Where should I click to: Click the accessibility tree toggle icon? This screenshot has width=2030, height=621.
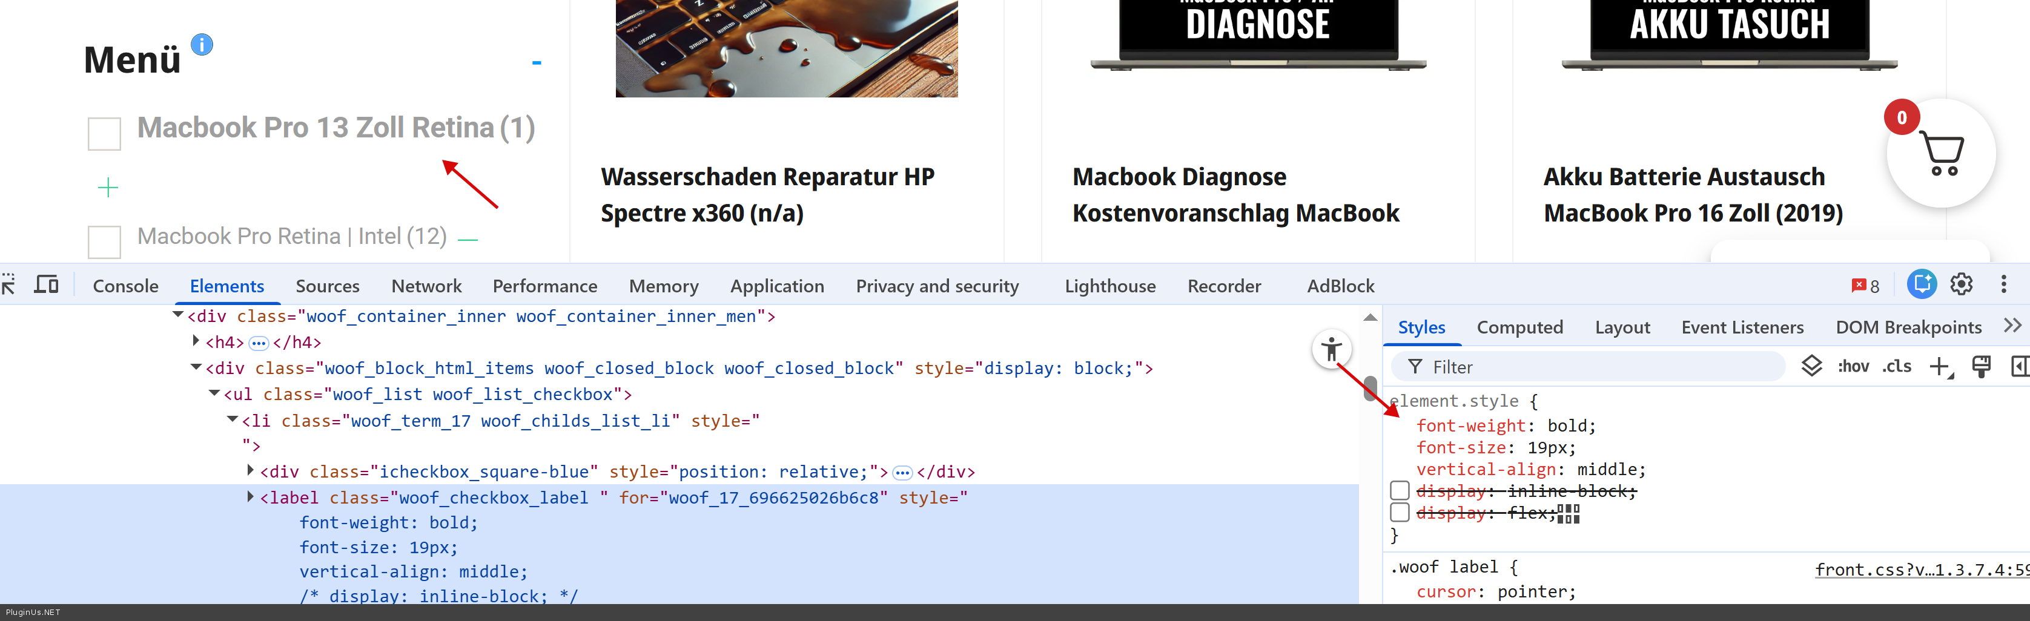[x=1332, y=348]
